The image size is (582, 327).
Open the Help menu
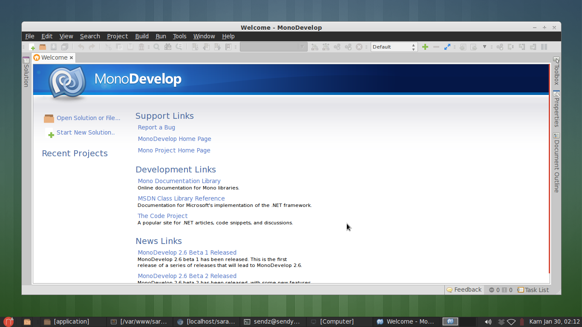(228, 36)
